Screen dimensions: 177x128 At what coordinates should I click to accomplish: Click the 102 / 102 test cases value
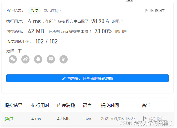47,41
